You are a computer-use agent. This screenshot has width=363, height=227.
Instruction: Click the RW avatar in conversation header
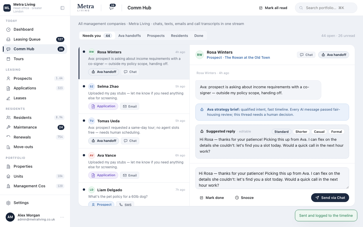coord(200,55)
